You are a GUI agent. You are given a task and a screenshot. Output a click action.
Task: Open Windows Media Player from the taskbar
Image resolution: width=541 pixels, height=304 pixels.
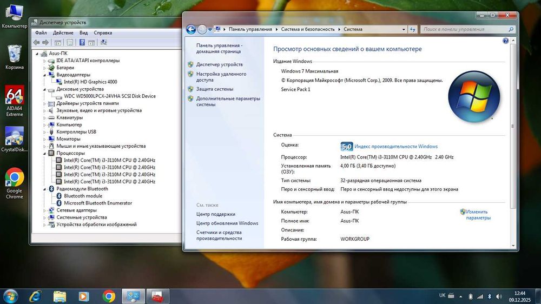[x=83, y=296]
